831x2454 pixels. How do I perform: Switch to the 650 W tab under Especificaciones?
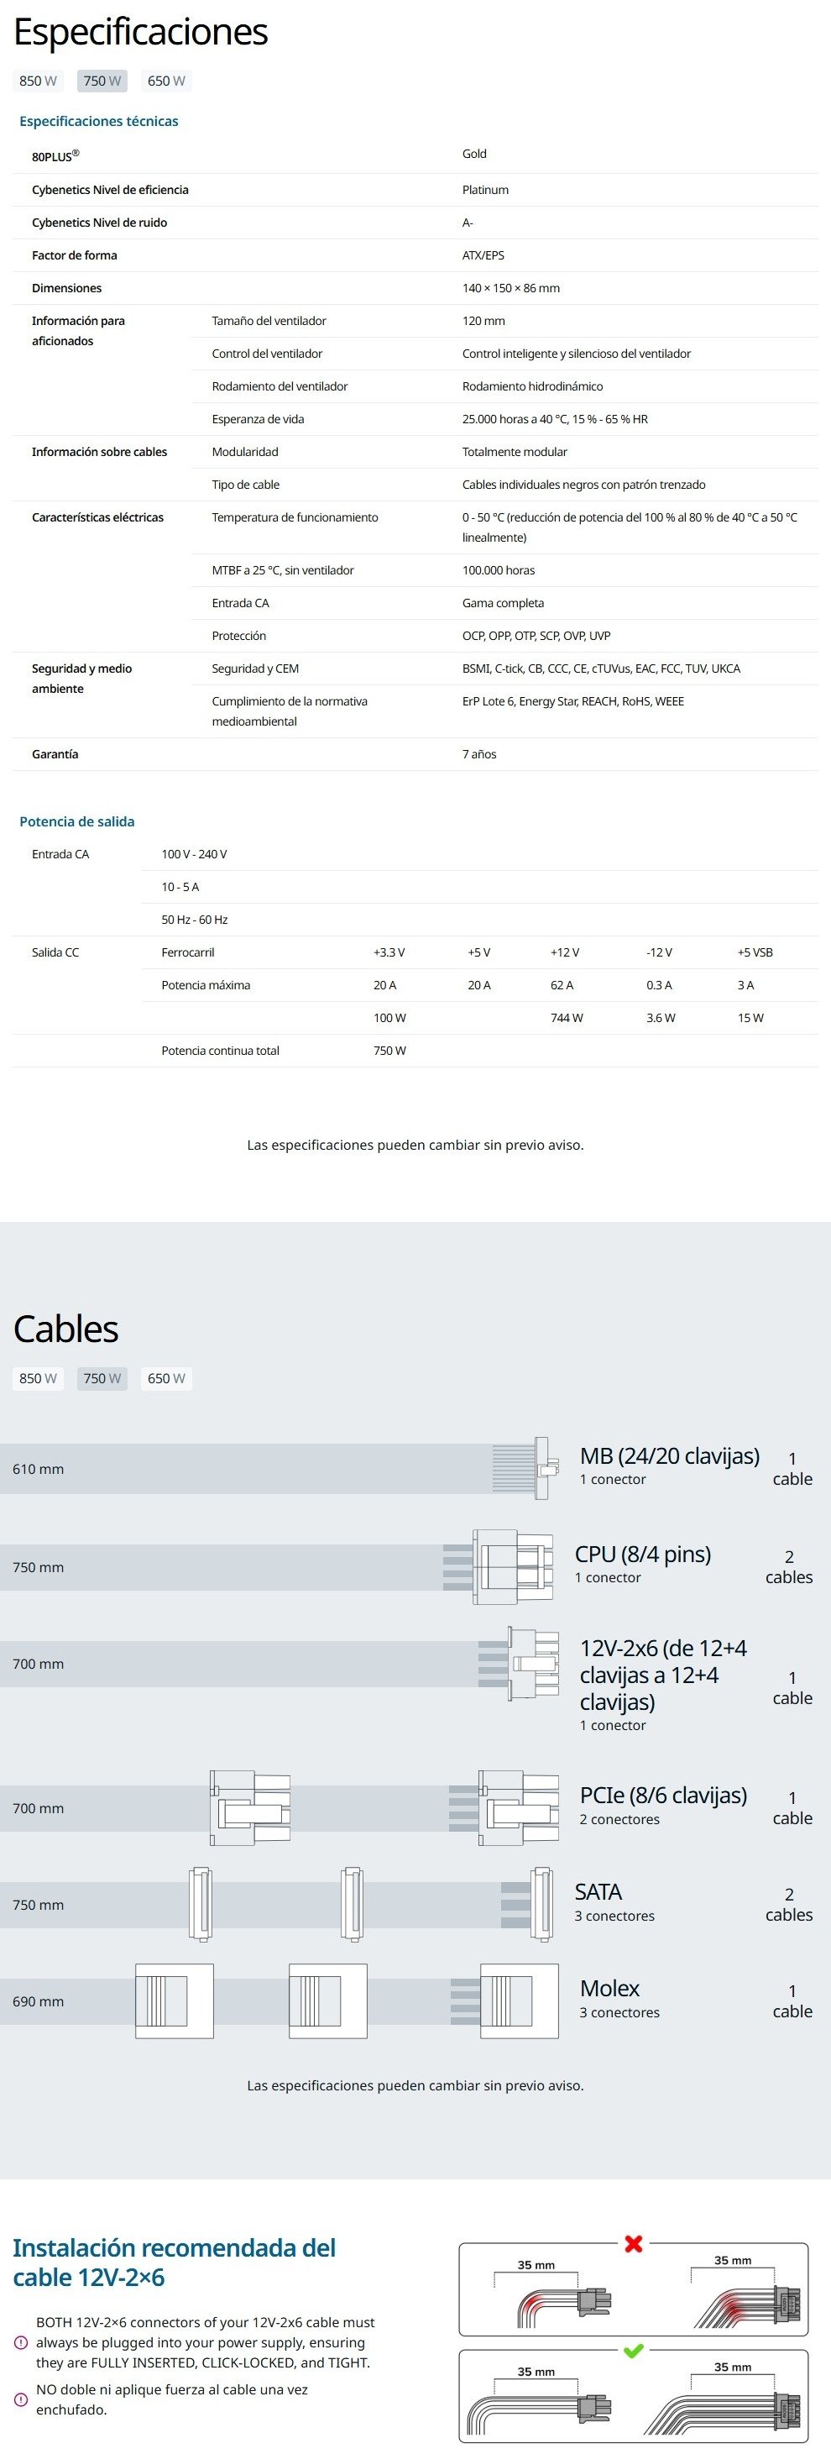point(166,81)
